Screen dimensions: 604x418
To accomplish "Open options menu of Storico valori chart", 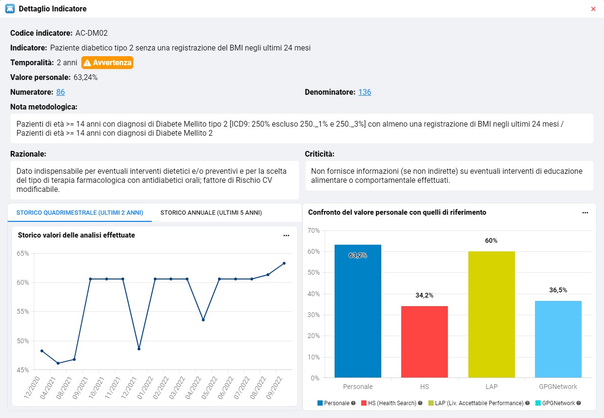I will pos(286,235).
